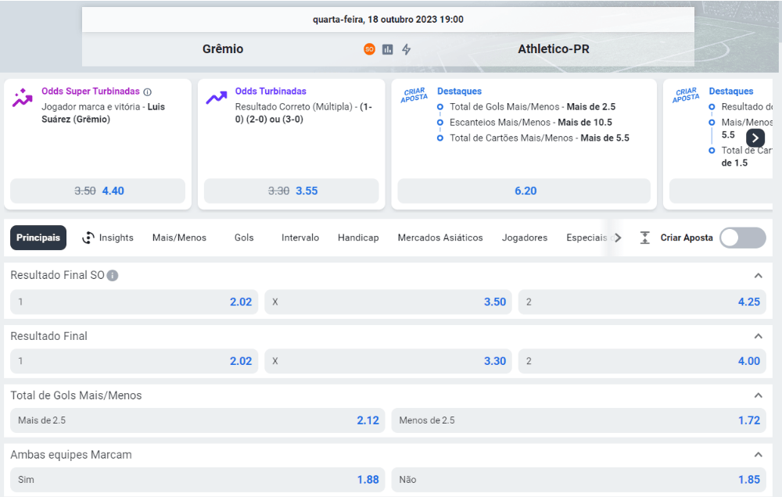Bet on X at 3.50 in Resultado Final SO
The width and height of the screenshot is (782, 497).
388,302
